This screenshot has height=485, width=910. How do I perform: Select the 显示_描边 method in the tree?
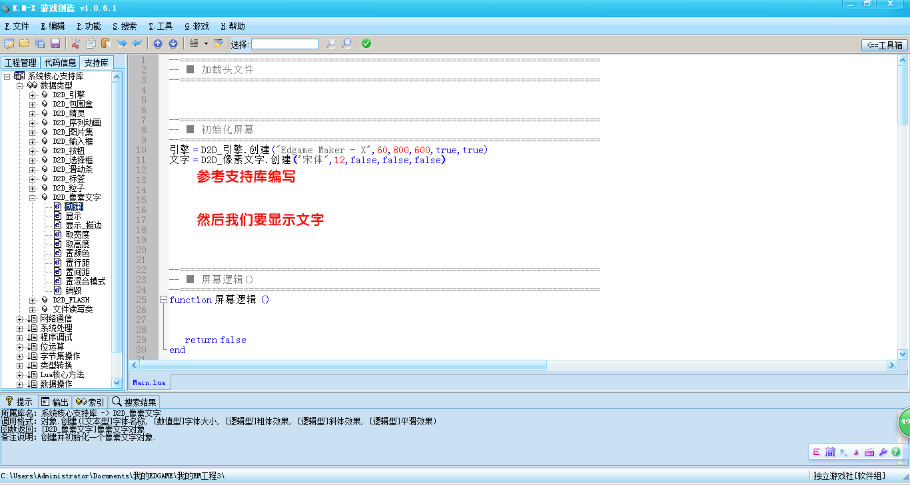(83, 226)
